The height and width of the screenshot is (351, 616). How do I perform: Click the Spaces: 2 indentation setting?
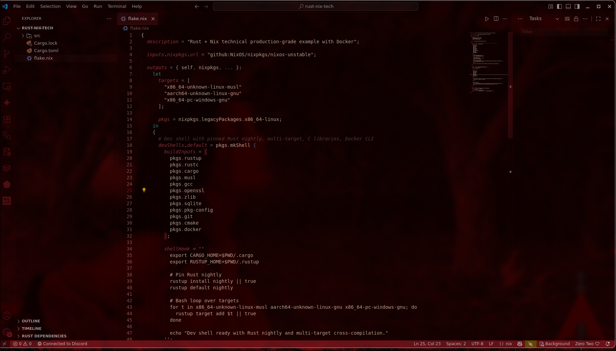[456, 344]
